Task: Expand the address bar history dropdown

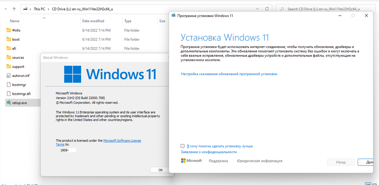Action: [x=257, y=9]
